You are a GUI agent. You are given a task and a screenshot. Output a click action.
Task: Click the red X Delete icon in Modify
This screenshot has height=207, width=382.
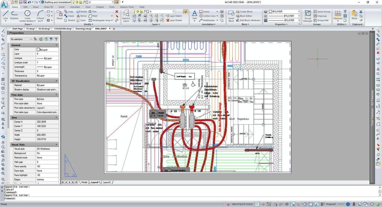tap(117, 12)
